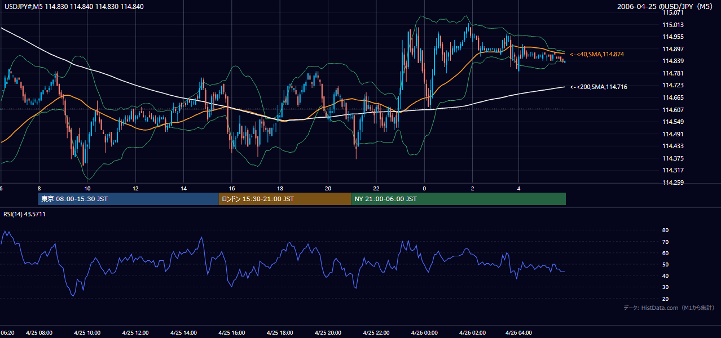Click the hour label 14 under price chart

[x=184, y=188]
